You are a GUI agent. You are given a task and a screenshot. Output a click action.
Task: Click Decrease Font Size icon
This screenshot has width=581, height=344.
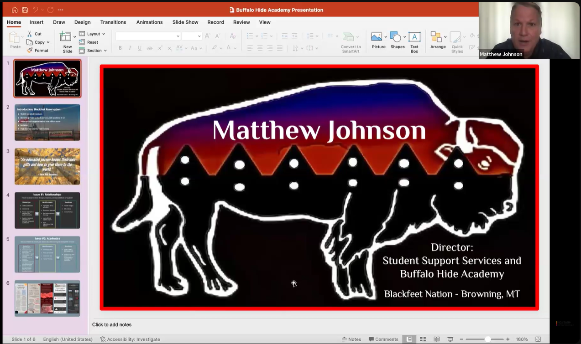point(218,36)
